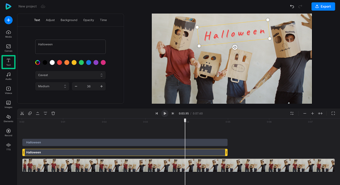Choose the pink color swatch

tap(103, 63)
